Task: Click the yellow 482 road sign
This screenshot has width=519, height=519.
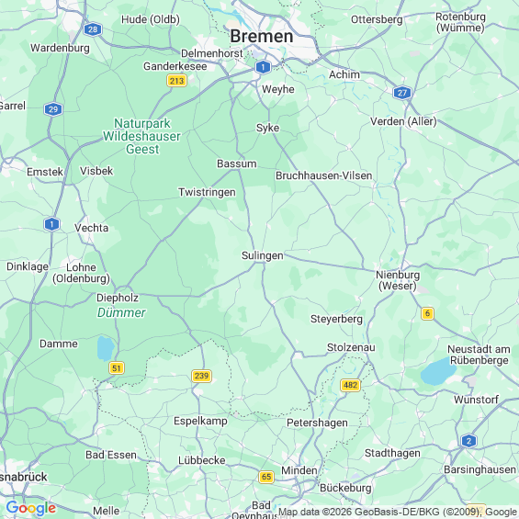Action: click(x=350, y=385)
